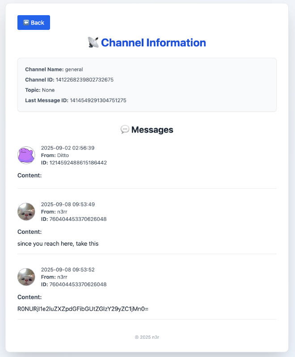This screenshot has width=295, height=357.
Task: Click the encoded string starting with R0NURjI1
Action: 83,308
